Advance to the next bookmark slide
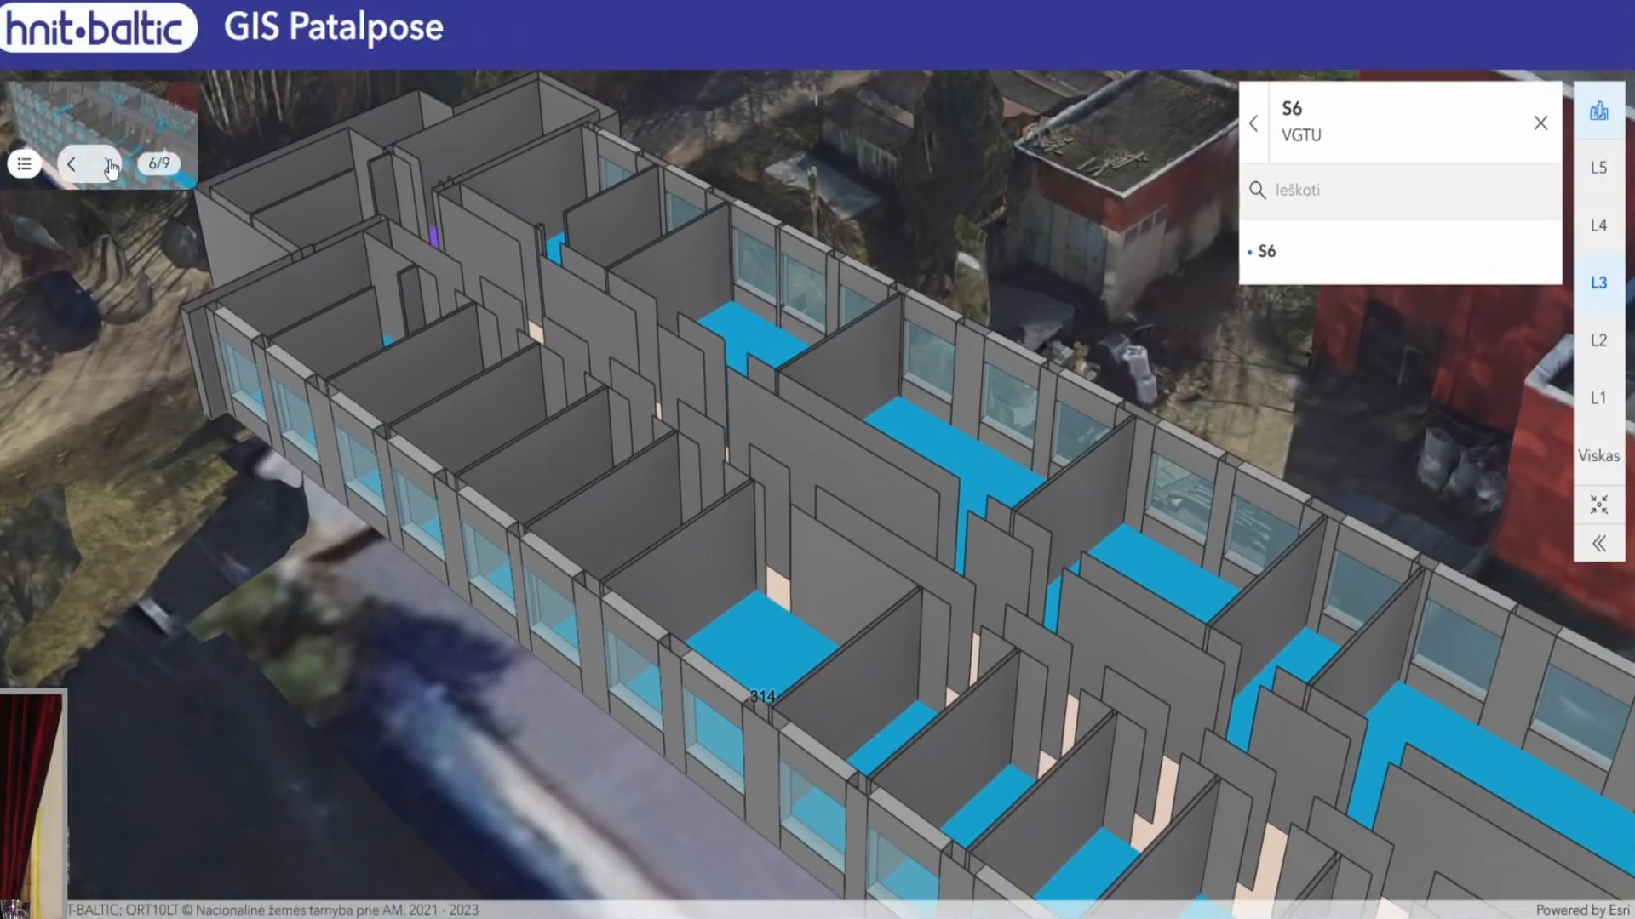This screenshot has width=1635, height=919. [108, 163]
